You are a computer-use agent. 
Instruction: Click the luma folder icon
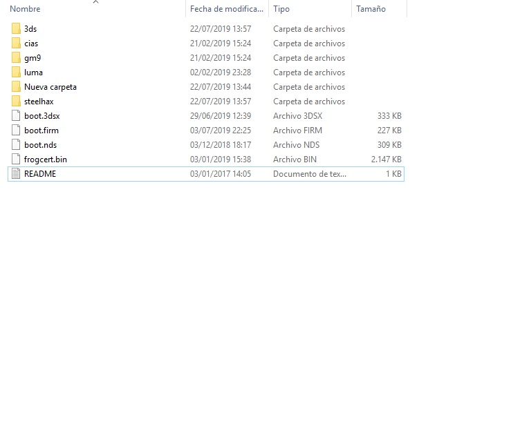pos(16,73)
